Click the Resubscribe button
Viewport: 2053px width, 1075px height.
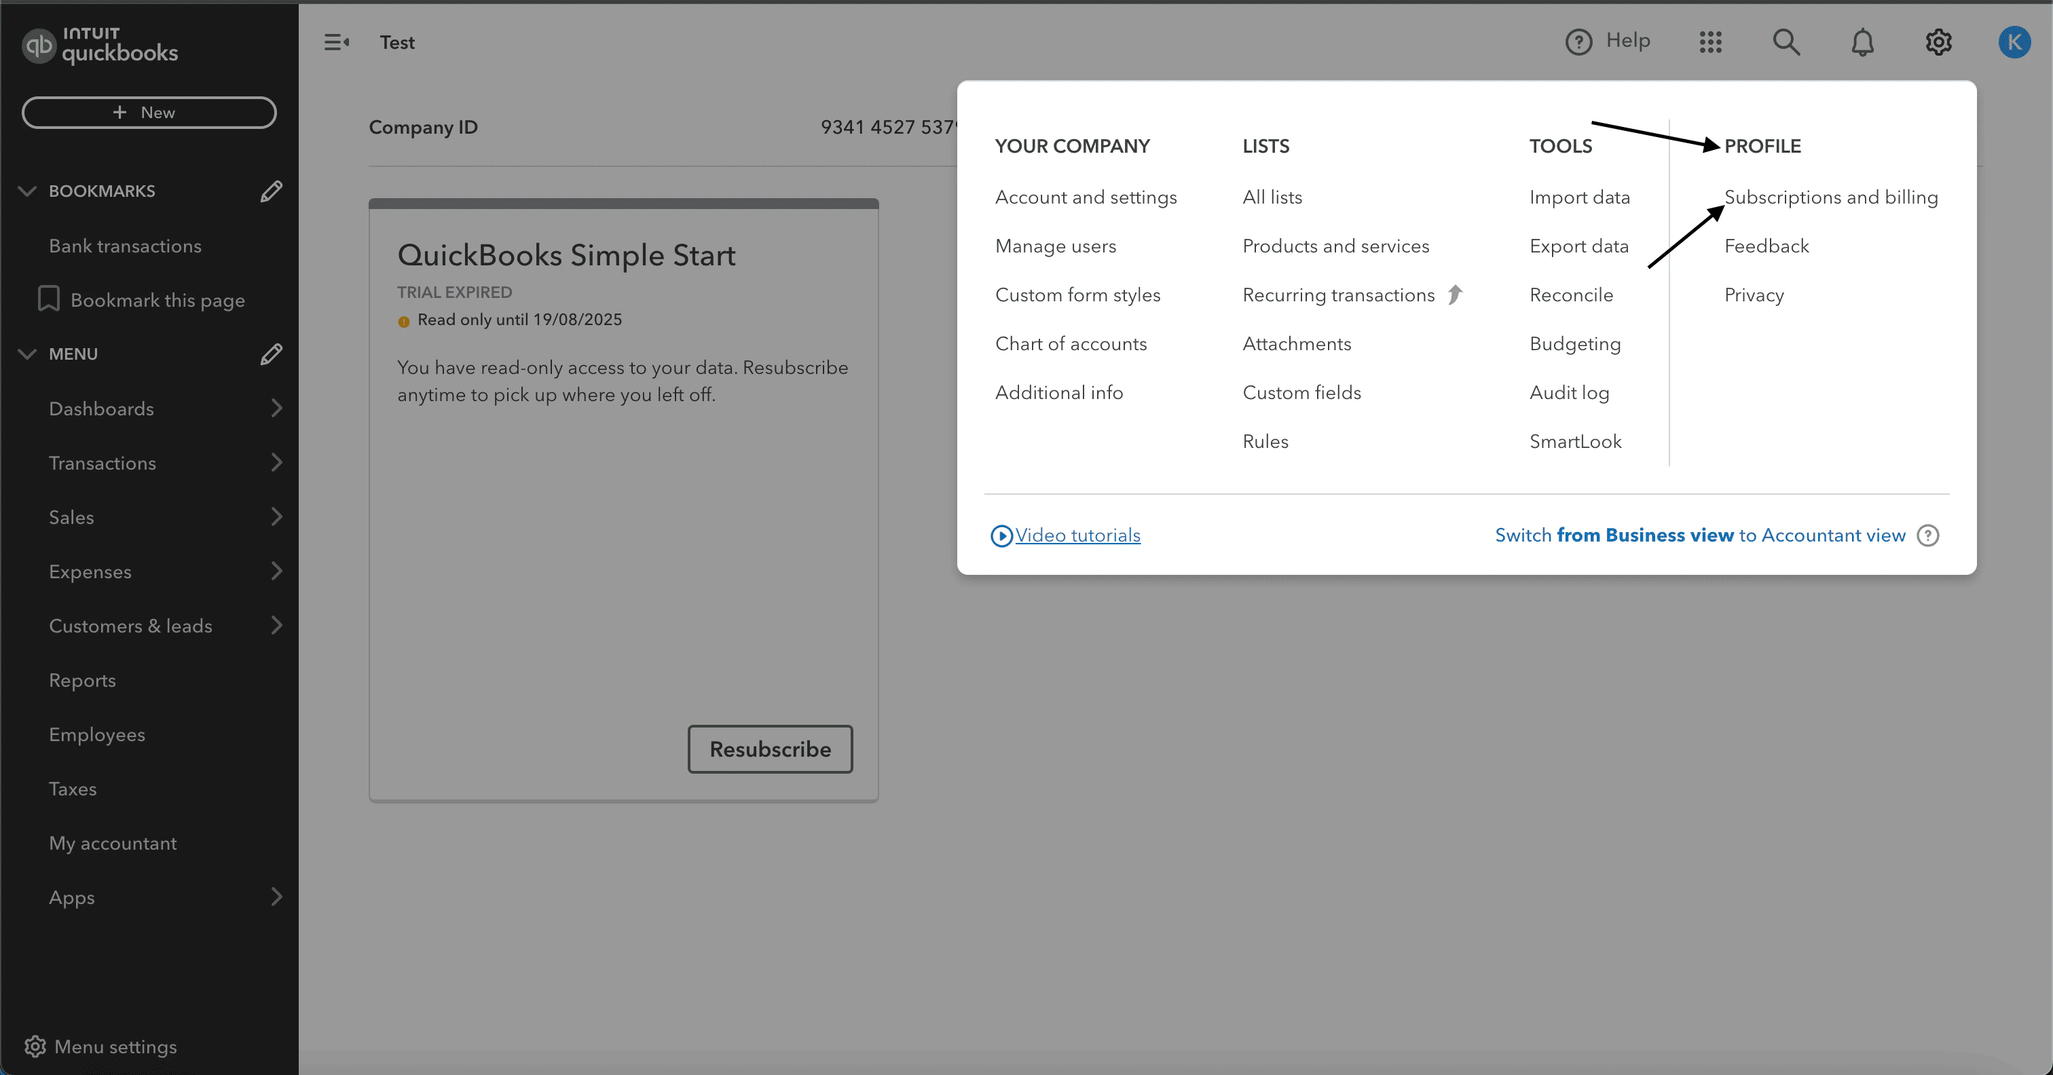tap(770, 749)
